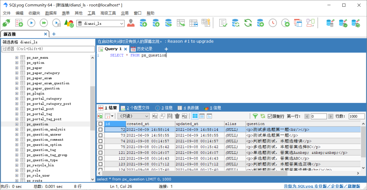Execute the current query with the play icon

(x=31, y=23)
